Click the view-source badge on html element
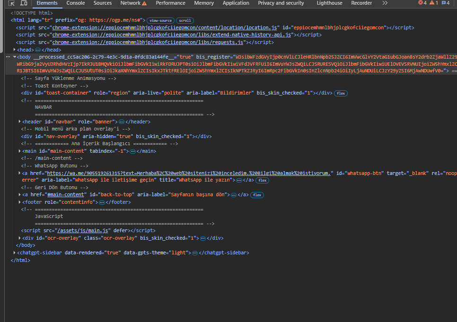Viewport: 457px width, 322px height. (x=160, y=21)
